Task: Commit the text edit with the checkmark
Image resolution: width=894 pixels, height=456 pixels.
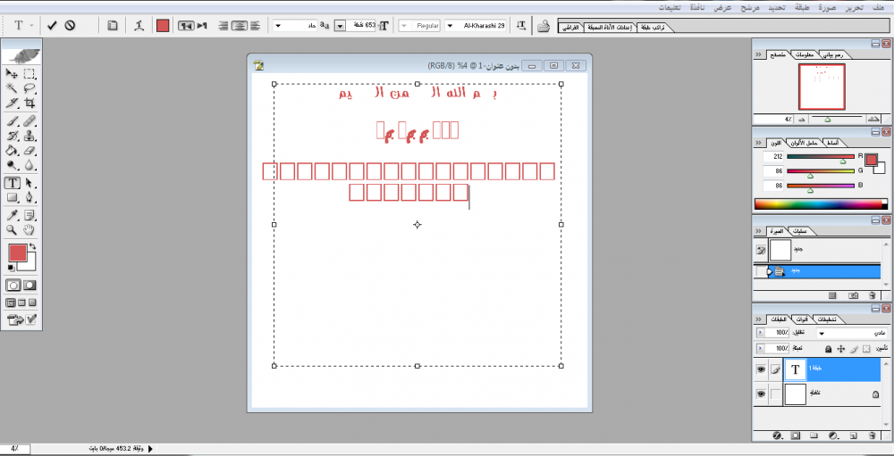Action: pos(52,26)
